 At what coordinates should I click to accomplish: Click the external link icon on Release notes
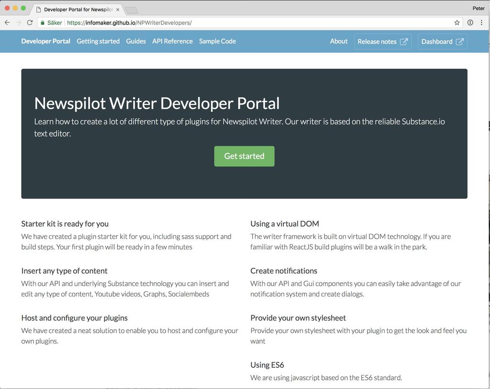(404, 42)
